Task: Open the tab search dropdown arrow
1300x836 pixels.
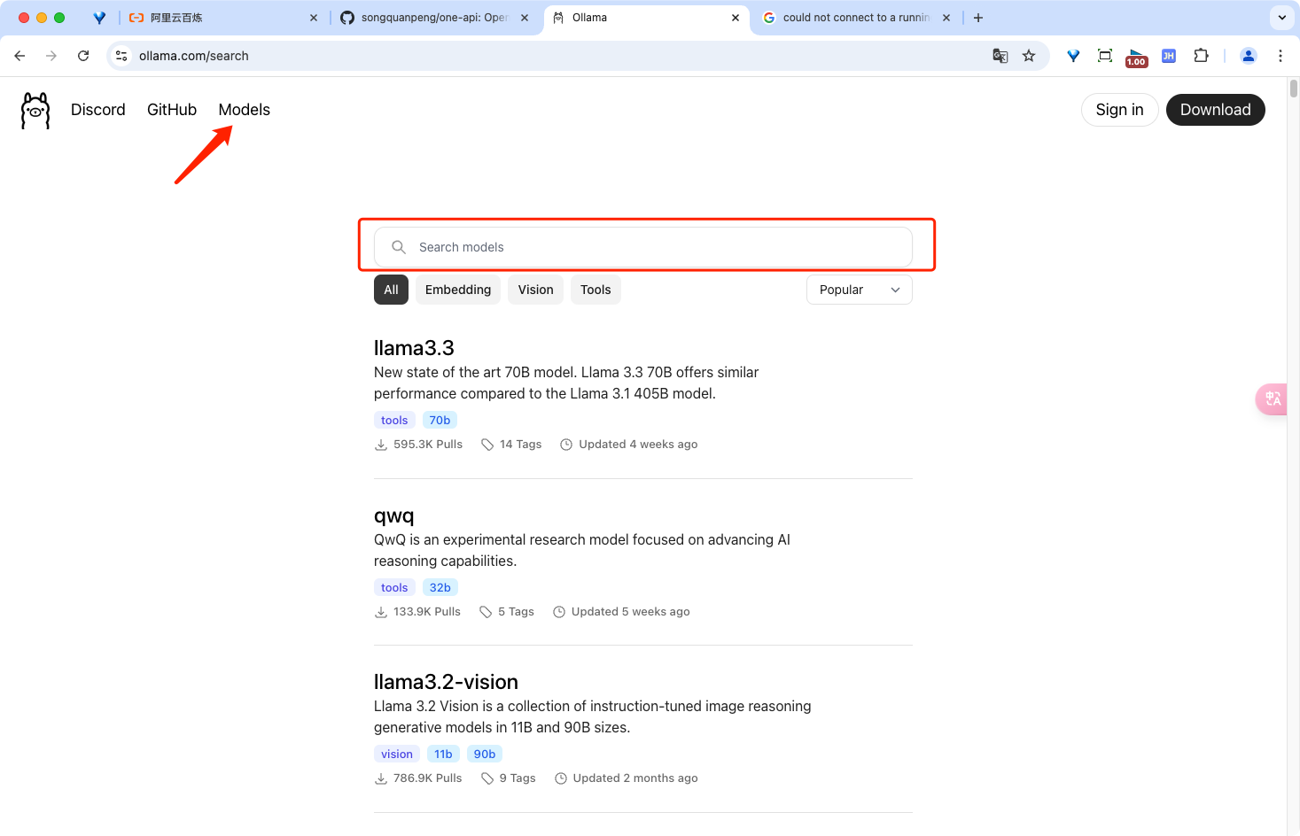Action: coord(1282,18)
